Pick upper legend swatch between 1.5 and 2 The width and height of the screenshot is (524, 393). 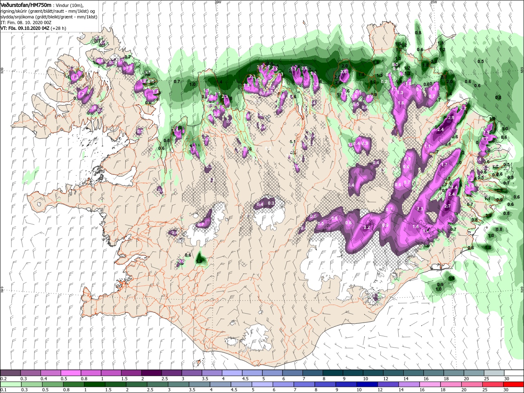click(x=131, y=373)
